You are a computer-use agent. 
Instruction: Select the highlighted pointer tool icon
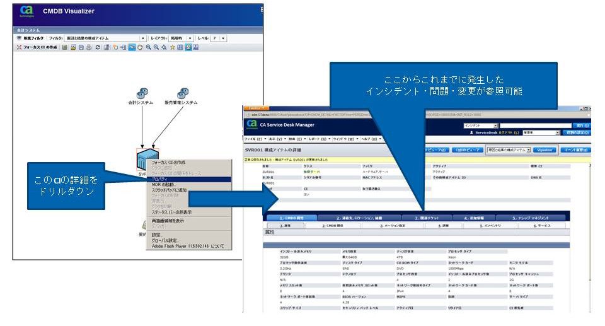point(132,47)
